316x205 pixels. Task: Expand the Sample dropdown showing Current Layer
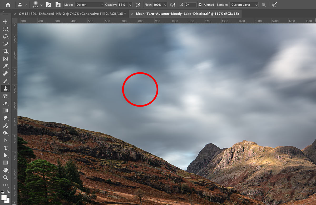[x=244, y=5]
